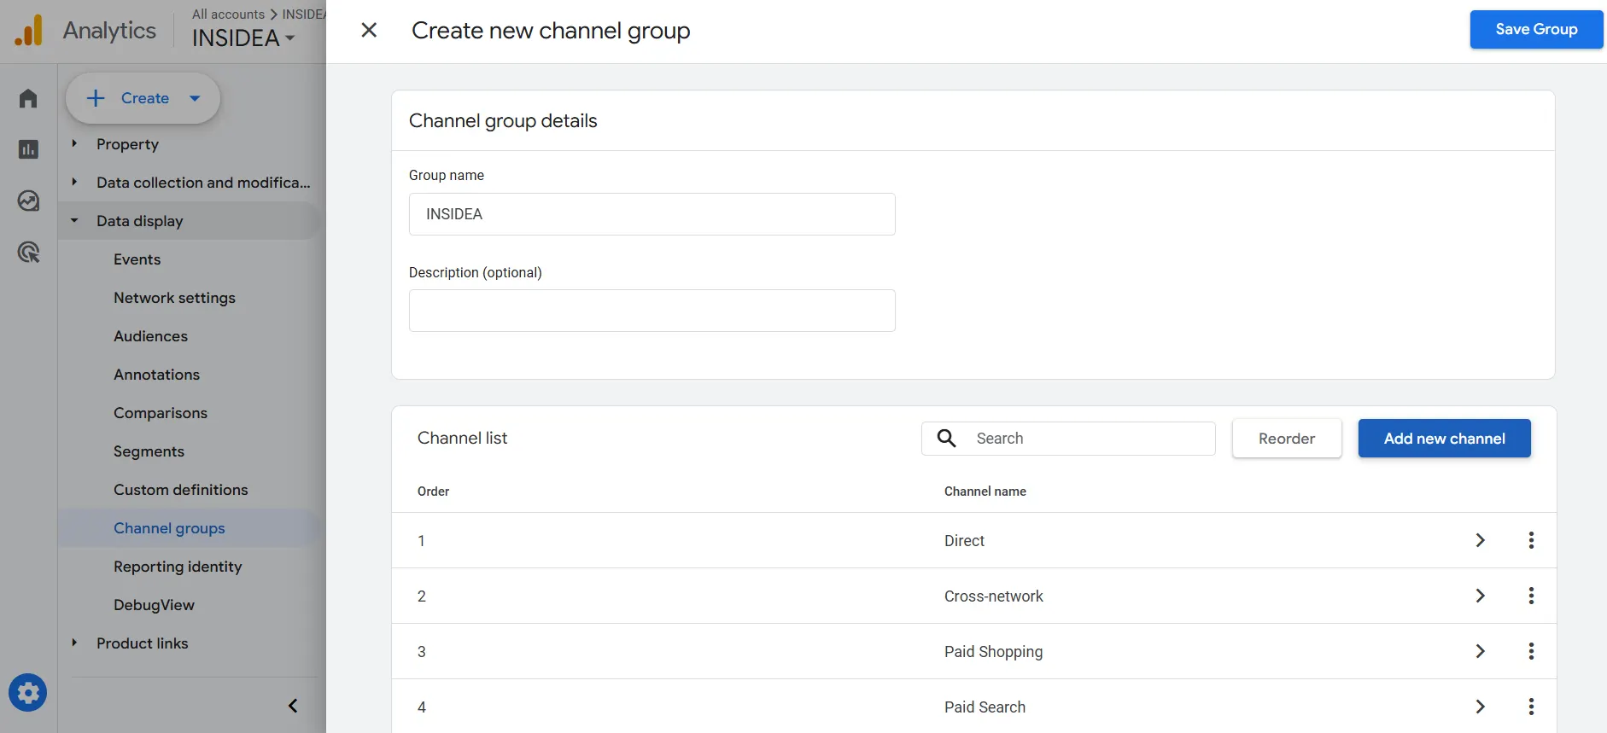Select Channel groups menu item

point(169,528)
